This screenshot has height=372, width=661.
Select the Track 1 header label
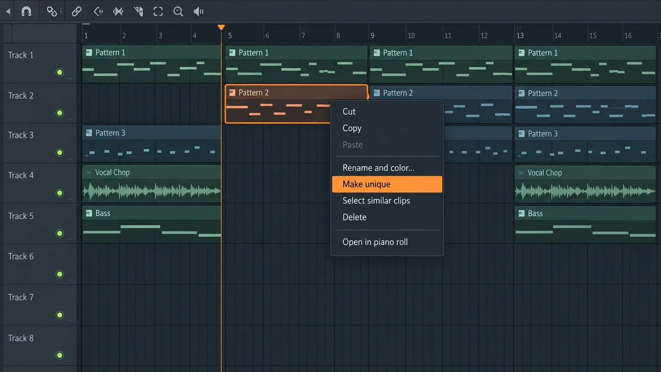[x=21, y=55]
